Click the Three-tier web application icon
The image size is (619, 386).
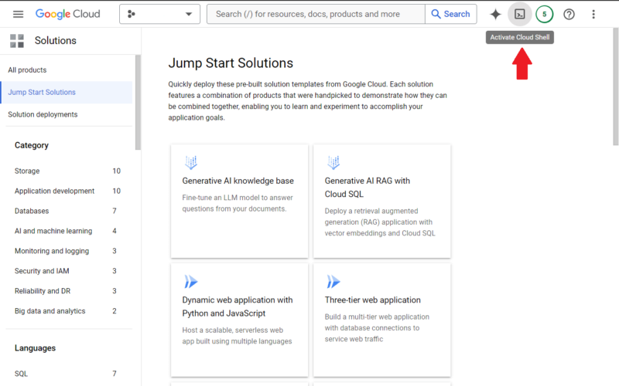(333, 282)
